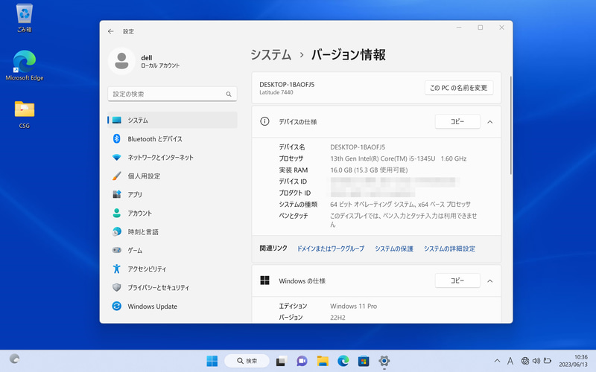The height and width of the screenshot is (372, 596).
Task: Collapse the デバイスの仕様 section chevron
Action: (x=490, y=122)
